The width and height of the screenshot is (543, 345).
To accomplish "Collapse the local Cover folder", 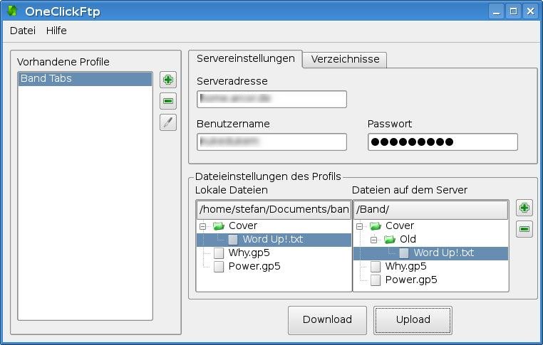I will [203, 226].
